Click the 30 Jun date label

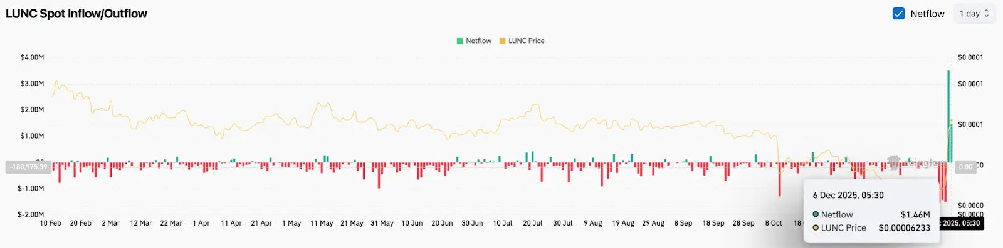tap(472, 223)
